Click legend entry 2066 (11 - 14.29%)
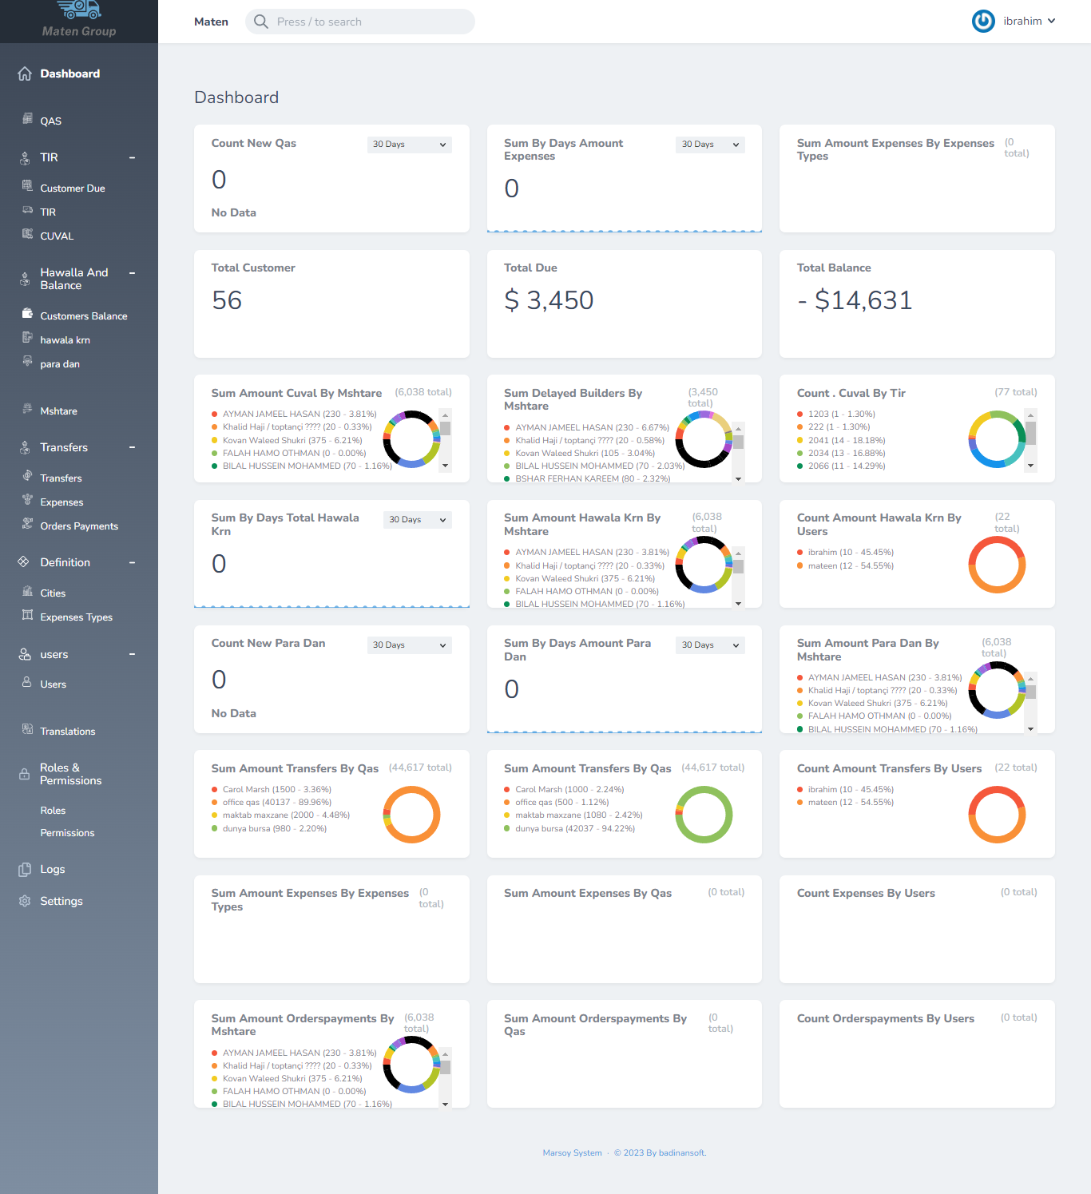 [x=841, y=466]
